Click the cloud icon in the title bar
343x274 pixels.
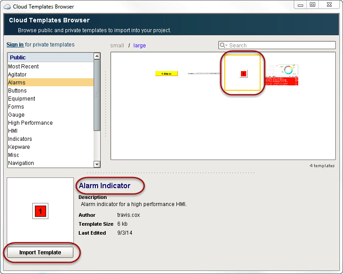tap(7, 7)
